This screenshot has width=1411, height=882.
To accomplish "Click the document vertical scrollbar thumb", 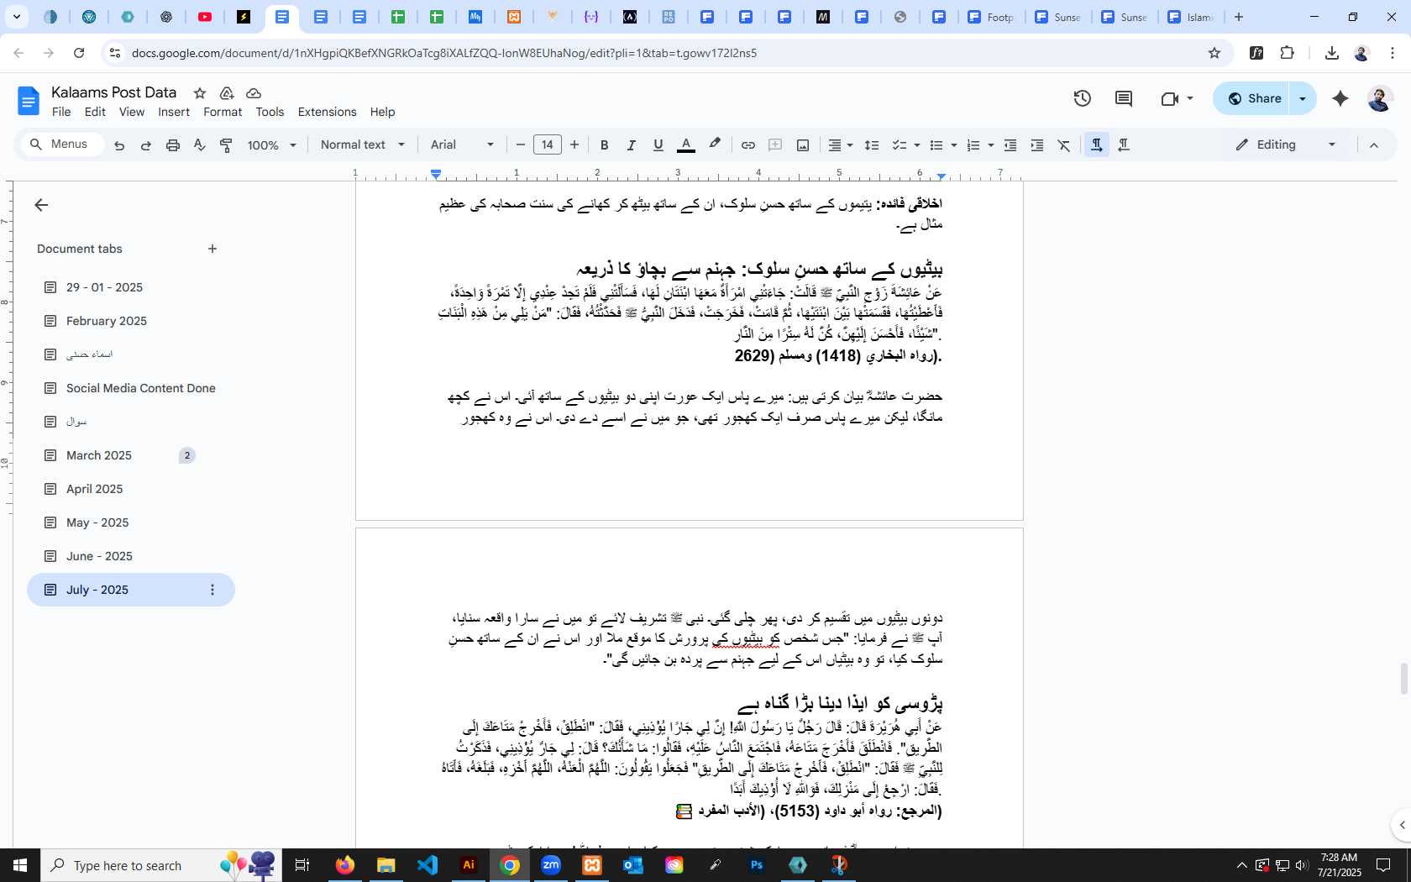I will pyautogui.click(x=1403, y=679).
